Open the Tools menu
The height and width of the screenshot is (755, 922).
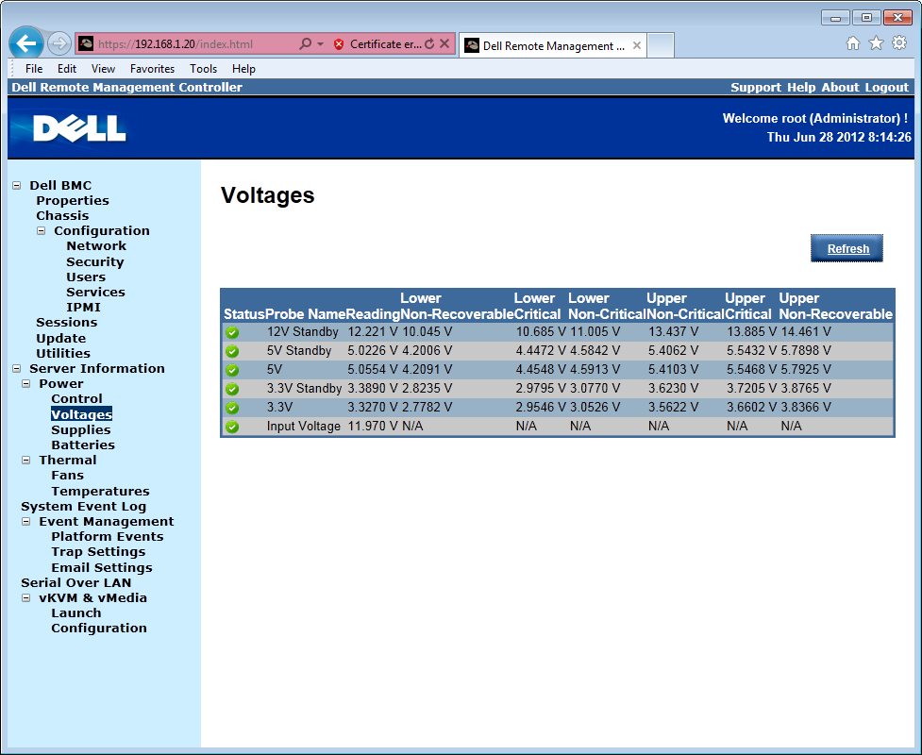coord(203,68)
